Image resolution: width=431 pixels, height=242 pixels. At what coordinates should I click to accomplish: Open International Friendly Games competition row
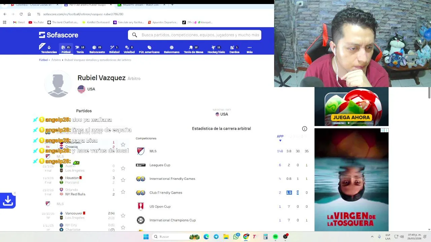(222, 179)
